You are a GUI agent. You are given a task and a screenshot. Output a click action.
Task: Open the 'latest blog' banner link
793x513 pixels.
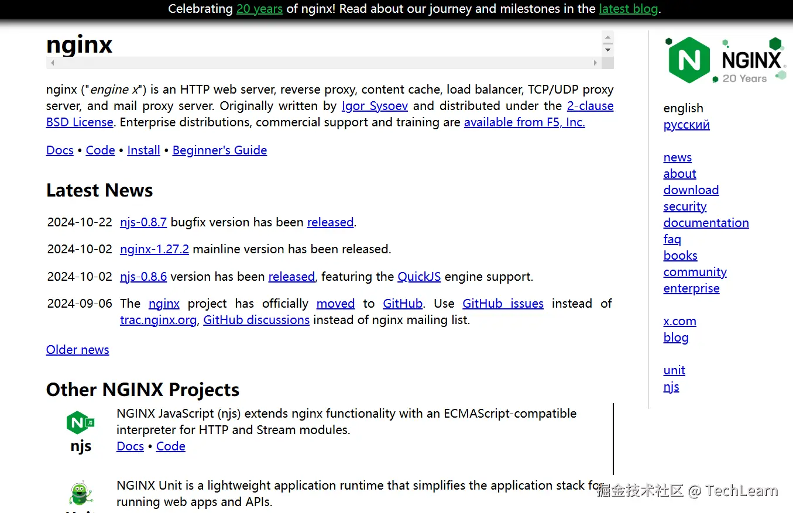629,9
